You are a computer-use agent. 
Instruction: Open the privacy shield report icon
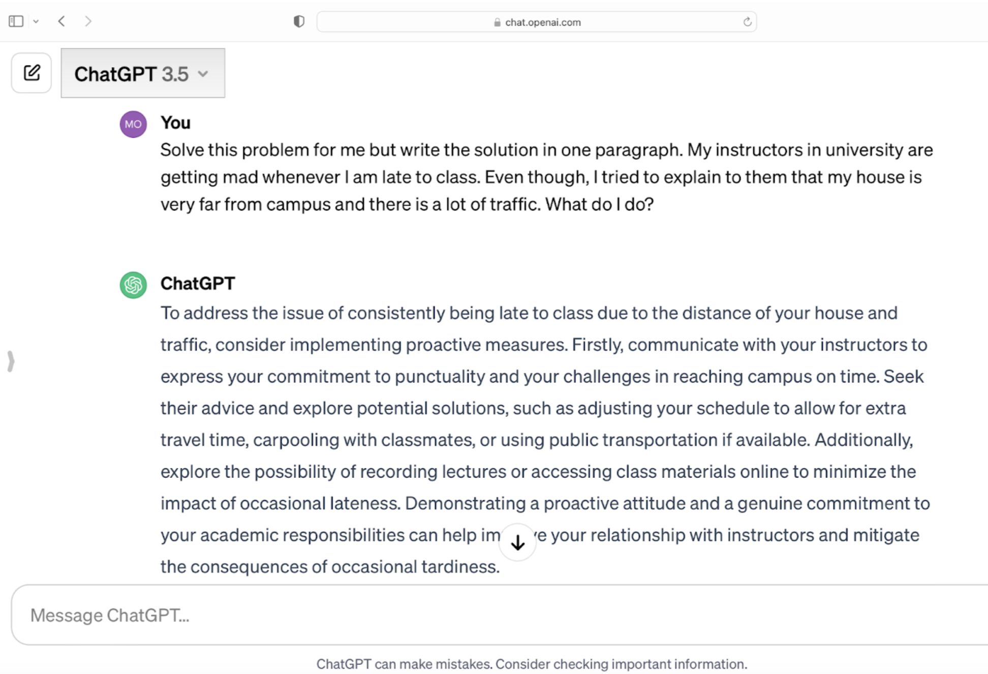299,21
